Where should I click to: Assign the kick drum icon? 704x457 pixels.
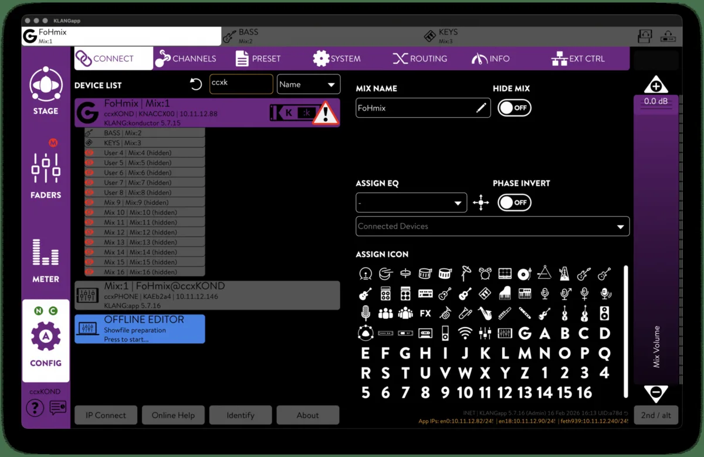(x=366, y=273)
